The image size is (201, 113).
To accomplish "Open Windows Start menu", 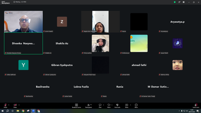I will [x=3, y=111].
